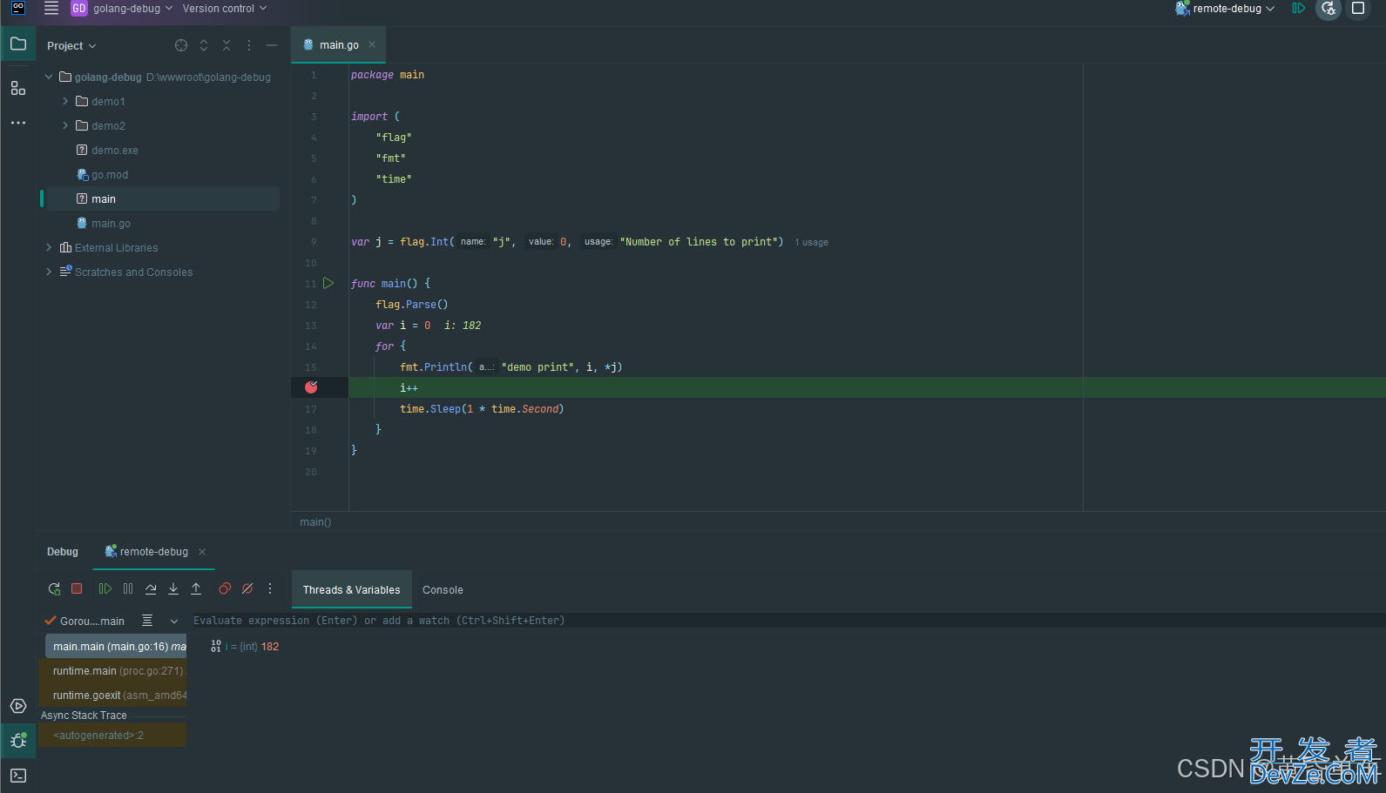The width and height of the screenshot is (1386, 793).
Task: Open the main hamburger menu
Action: [51, 9]
